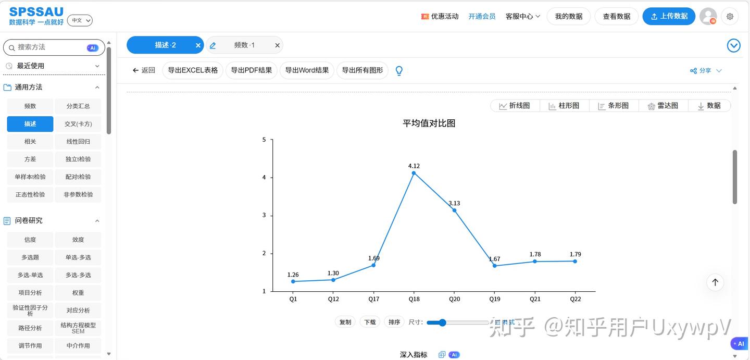Select the 独立t检验 method
Image resolution: width=750 pixels, height=360 pixels.
tap(78, 159)
